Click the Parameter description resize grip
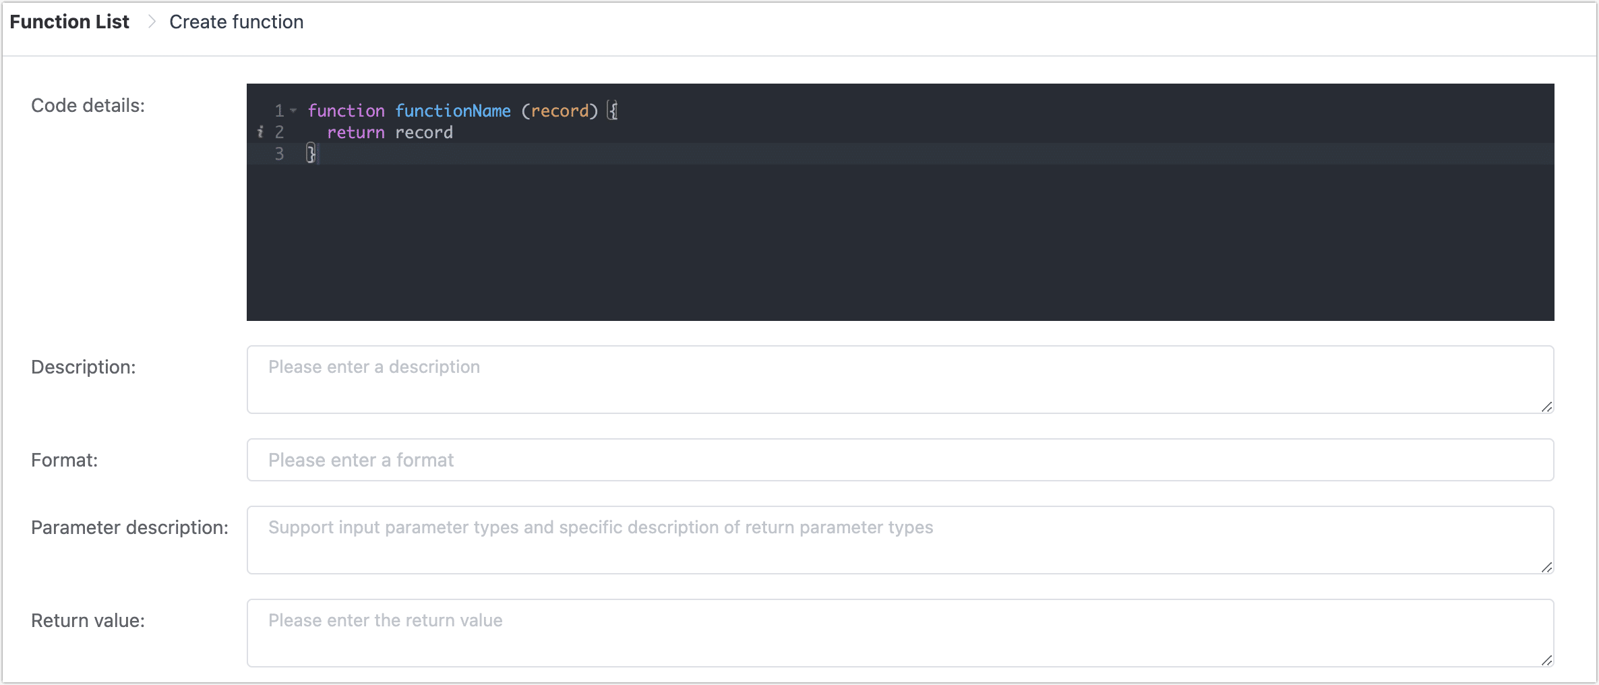The image size is (1599, 685). point(1546,567)
